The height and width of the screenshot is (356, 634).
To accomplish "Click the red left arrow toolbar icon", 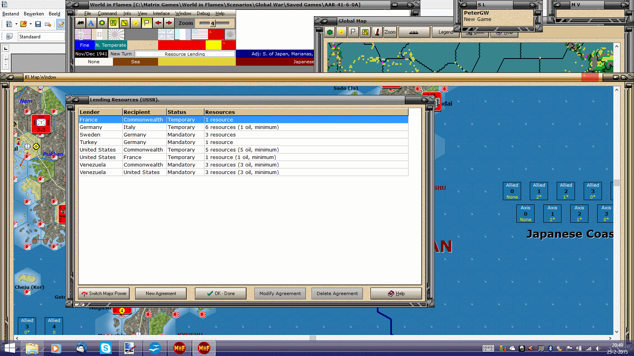I will (x=158, y=23).
